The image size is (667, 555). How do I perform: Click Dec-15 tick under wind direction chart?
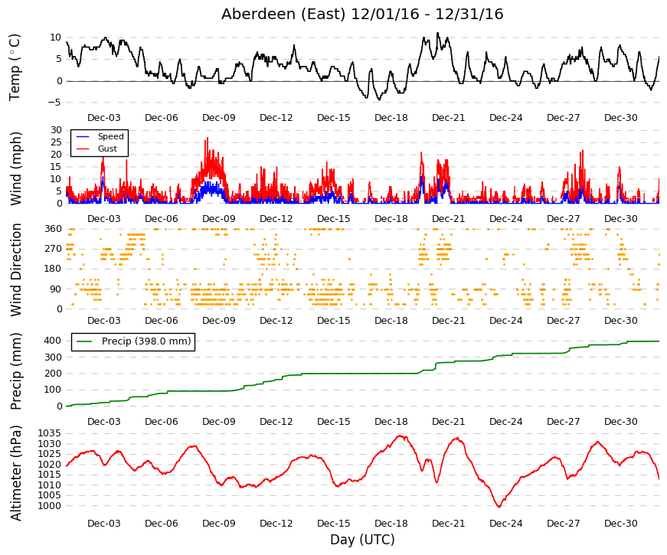(334, 321)
